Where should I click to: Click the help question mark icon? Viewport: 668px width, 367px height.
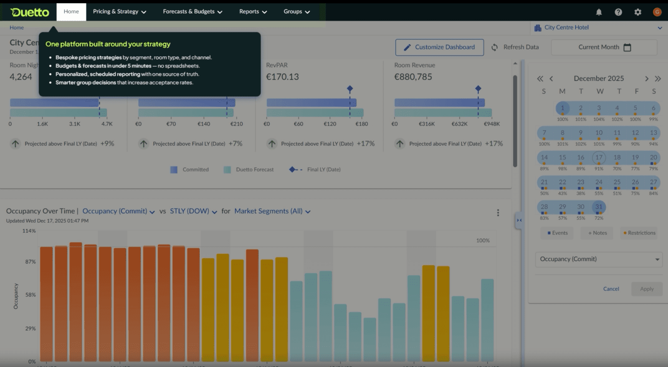click(x=618, y=12)
